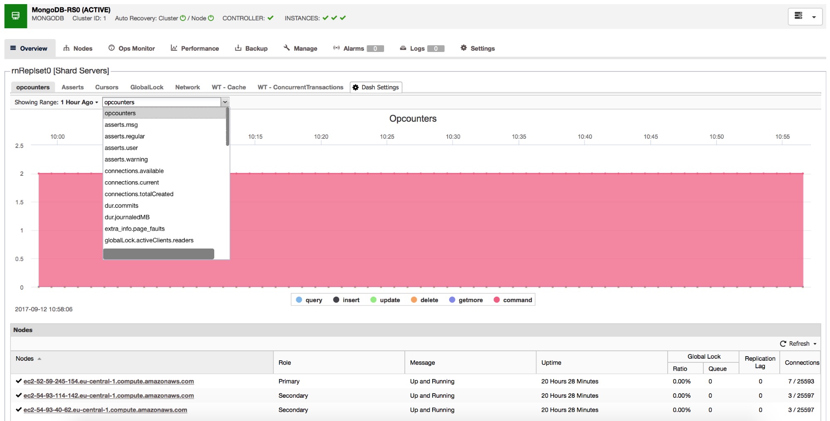Open the Ops Monitor tab
This screenshot has height=421, width=830.
pyautogui.click(x=132, y=48)
